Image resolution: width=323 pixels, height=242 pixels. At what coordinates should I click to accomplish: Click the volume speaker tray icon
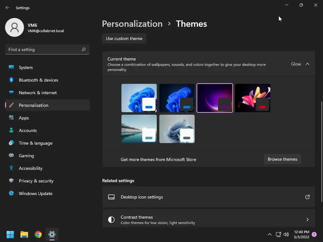coord(286,234)
